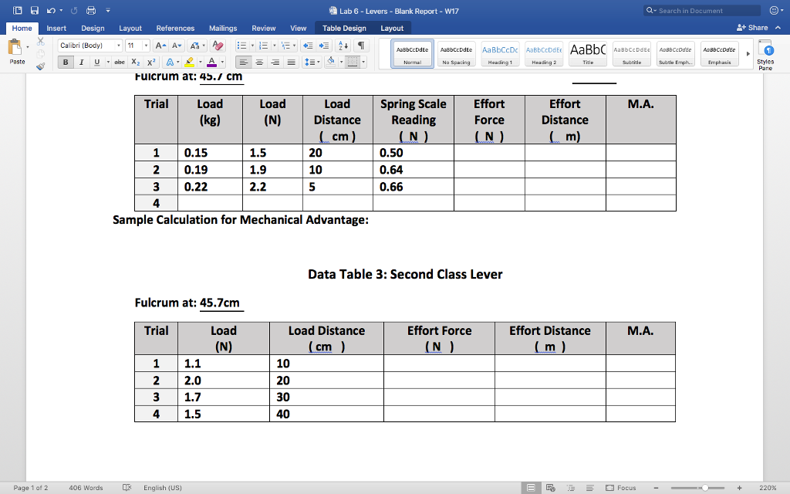790x494 pixels.
Task: Center-align the current paragraph
Action: (259, 62)
